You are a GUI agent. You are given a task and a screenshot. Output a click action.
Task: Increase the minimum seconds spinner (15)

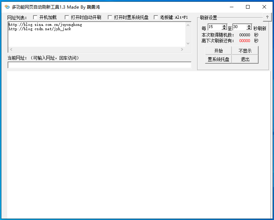224,26
